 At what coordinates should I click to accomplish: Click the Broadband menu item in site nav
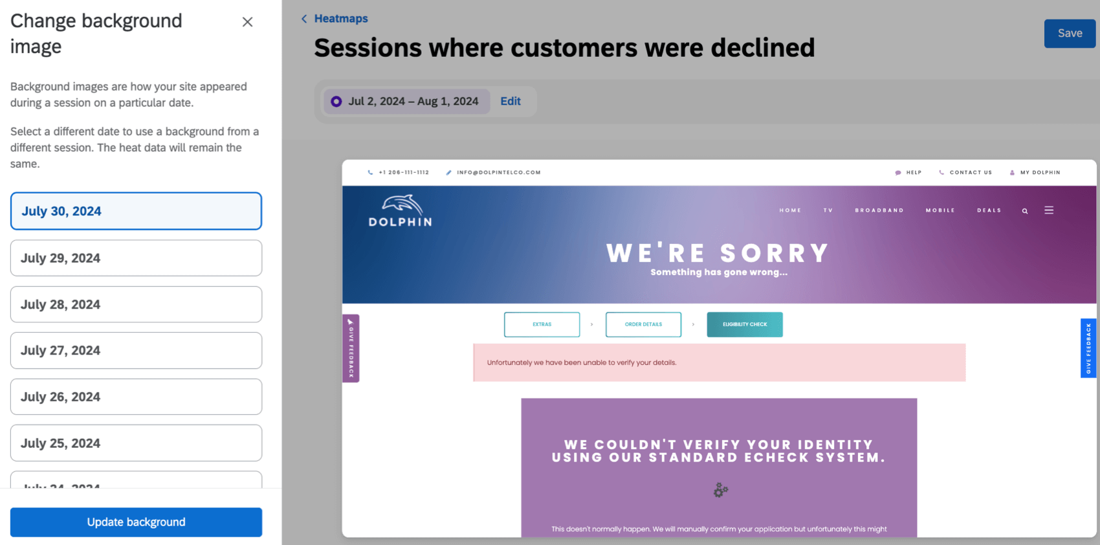(879, 210)
